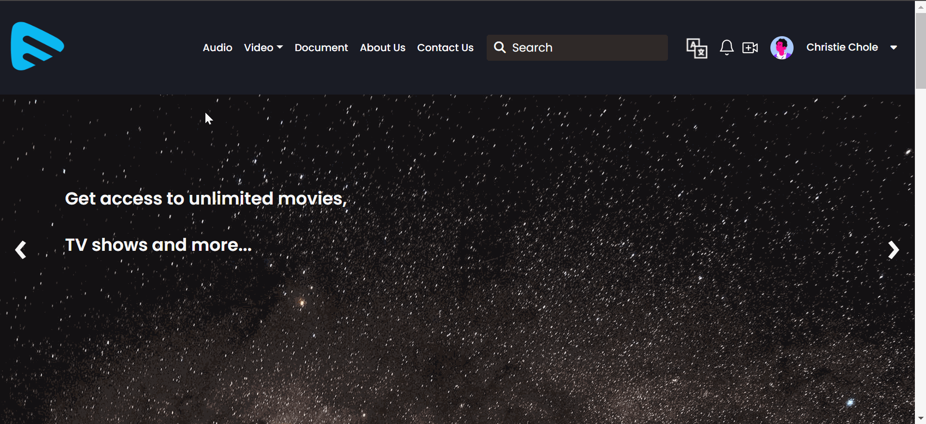Open the language translate icon
Viewport: 926px width, 424px height.
[696, 48]
